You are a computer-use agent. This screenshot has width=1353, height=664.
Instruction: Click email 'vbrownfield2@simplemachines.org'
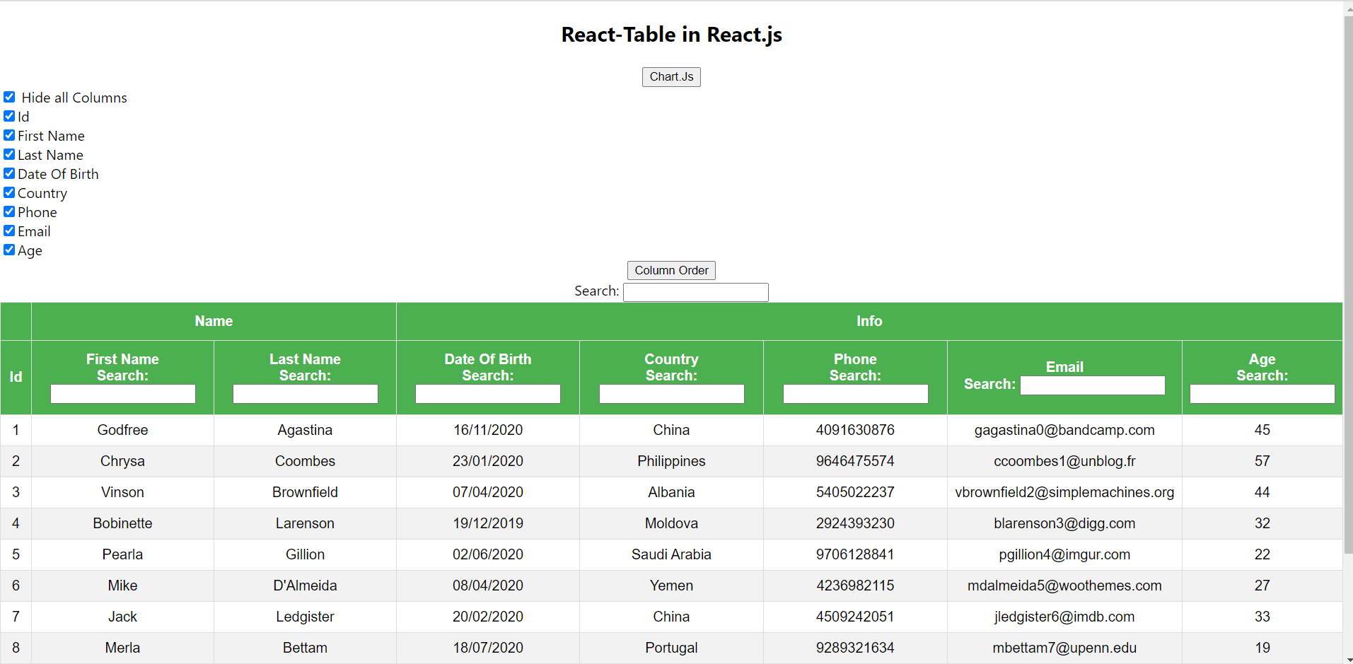[1064, 492]
